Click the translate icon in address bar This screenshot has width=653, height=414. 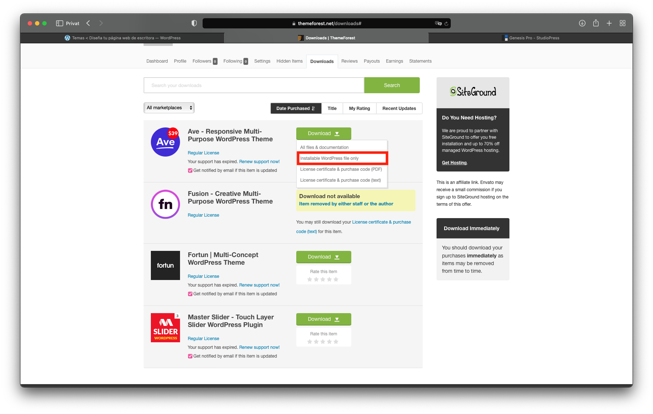tap(438, 23)
